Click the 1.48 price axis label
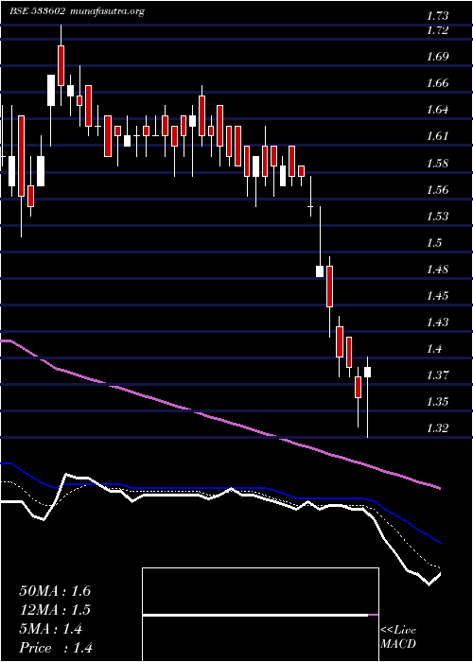473x662 pixels. point(438,270)
